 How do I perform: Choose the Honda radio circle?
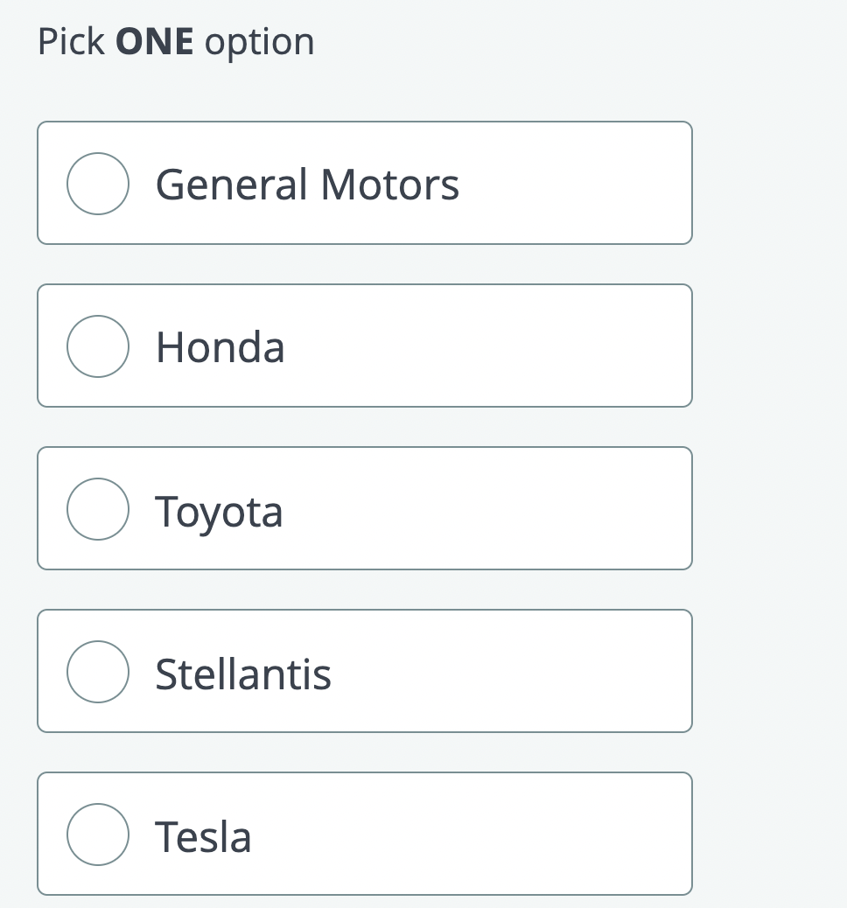98,346
